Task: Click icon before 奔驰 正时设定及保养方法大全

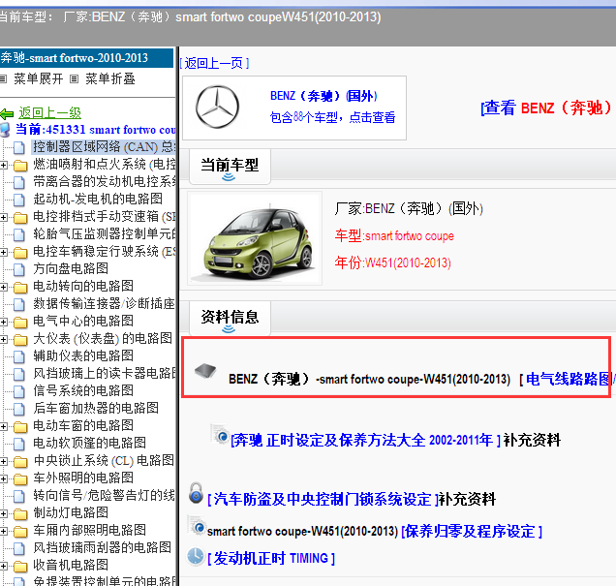Action: point(220,434)
